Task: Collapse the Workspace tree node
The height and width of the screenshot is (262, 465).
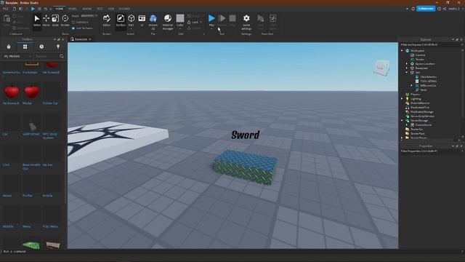Action: (x=402, y=50)
